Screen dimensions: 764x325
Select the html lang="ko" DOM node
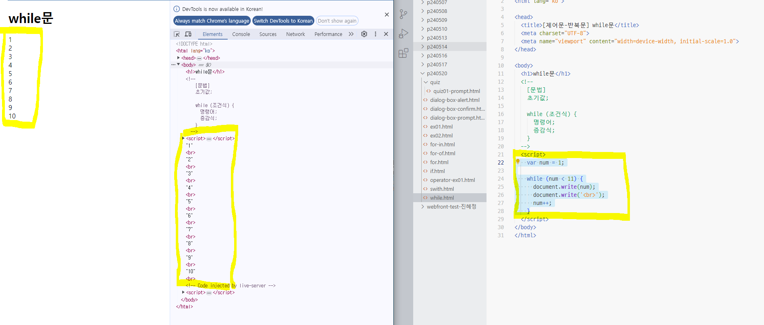(x=195, y=51)
